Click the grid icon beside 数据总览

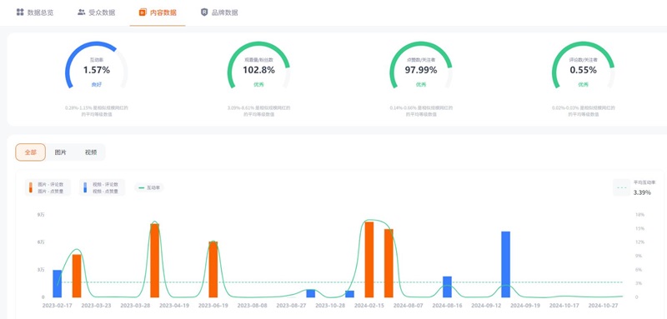point(20,12)
